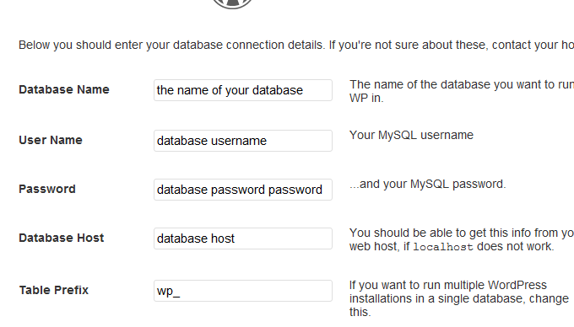
Task: Click the bold Table Prefix label
Action: point(54,290)
